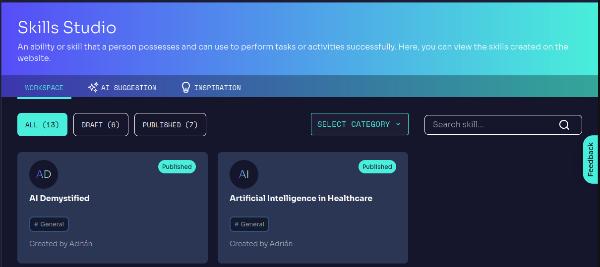Open the Feedback side button

[x=591, y=160]
